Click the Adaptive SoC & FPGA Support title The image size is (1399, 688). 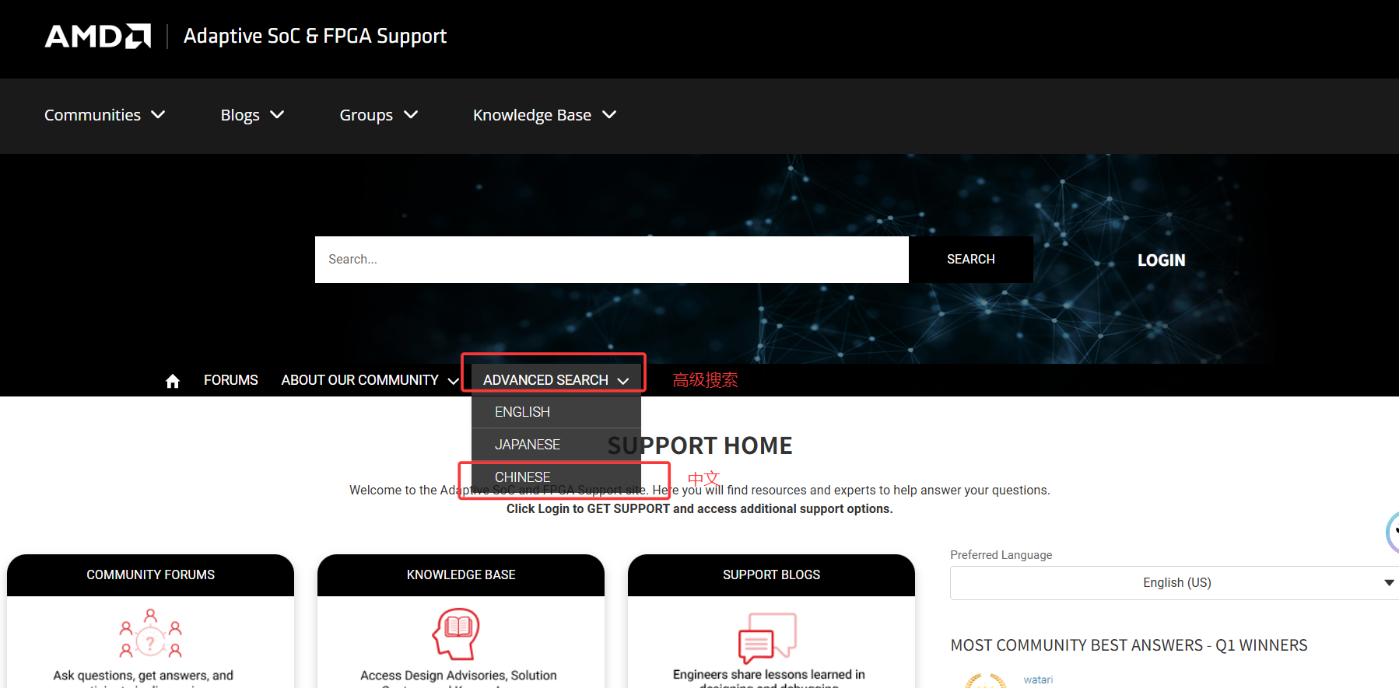315,36
